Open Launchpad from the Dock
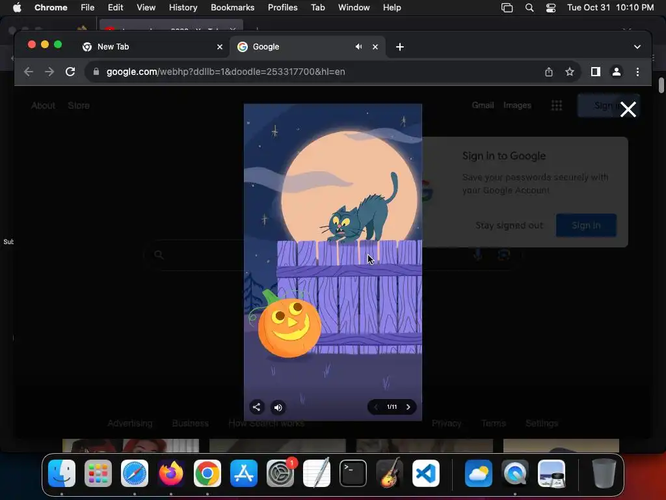Viewport: 666px width, 500px height. (x=98, y=473)
